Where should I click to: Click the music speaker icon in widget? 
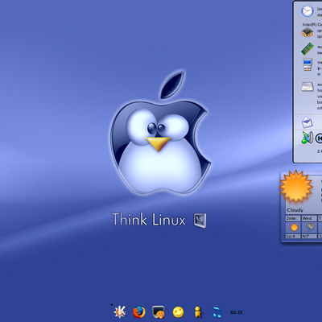[x=307, y=138]
